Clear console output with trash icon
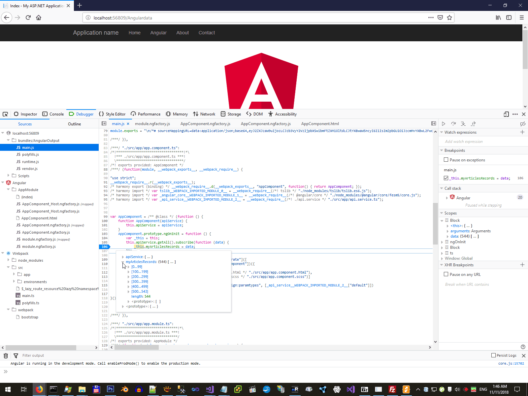 (6, 355)
